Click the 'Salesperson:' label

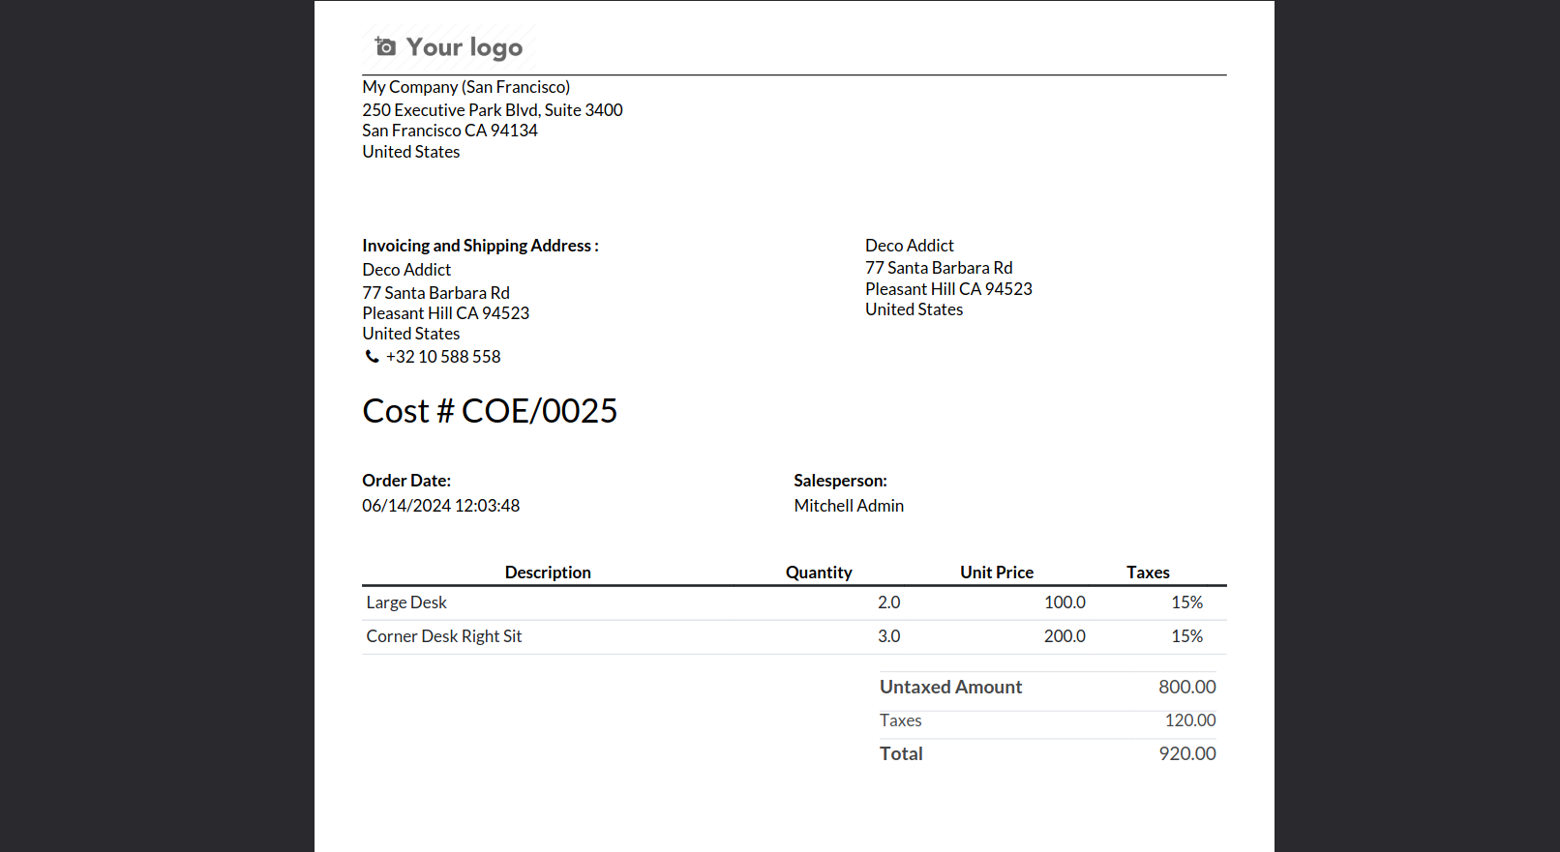pyautogui.click(x=840, y=481)
